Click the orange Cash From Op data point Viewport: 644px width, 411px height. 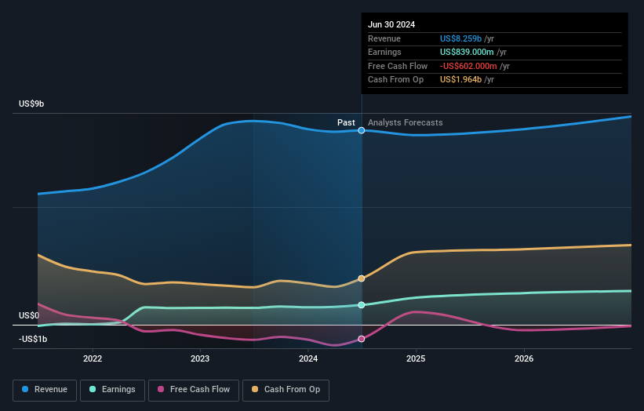tap(362, 278)
